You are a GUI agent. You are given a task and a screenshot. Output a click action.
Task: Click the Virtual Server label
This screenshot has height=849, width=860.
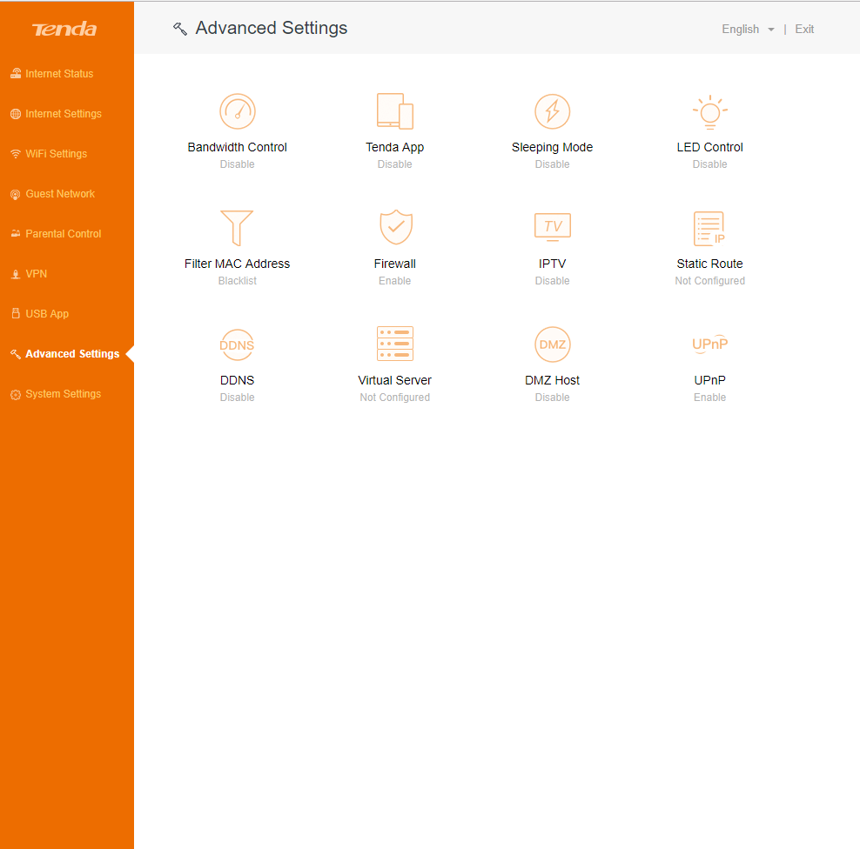click(395, 380)
